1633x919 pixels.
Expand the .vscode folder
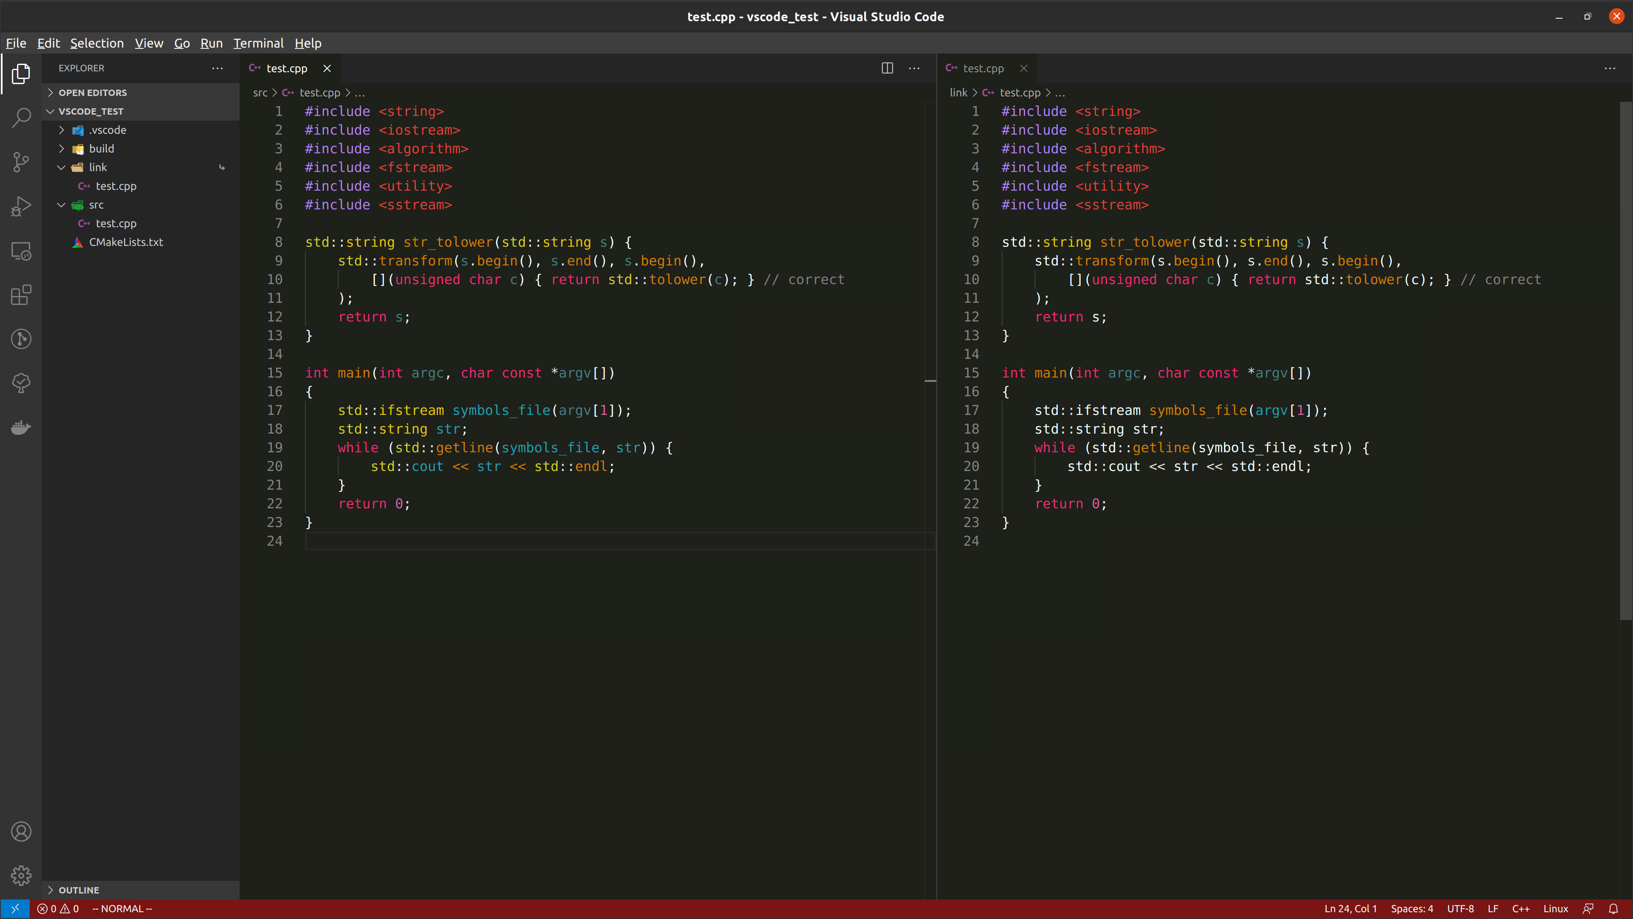coord(141,130)
